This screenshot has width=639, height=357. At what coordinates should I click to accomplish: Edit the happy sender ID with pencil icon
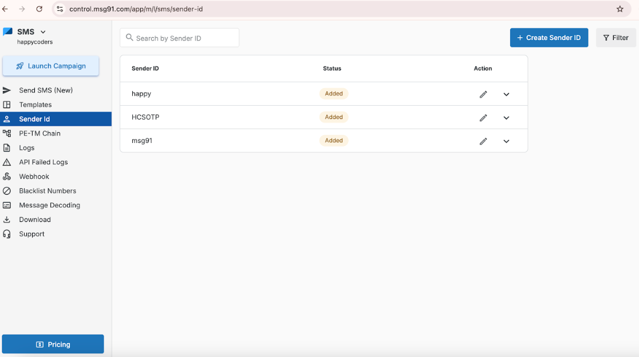[483, 94]
